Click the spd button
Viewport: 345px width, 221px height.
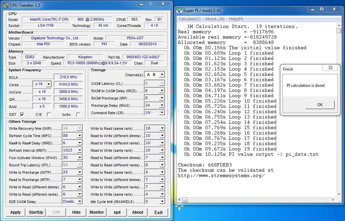pyautogui.click(x=117, y=212)
